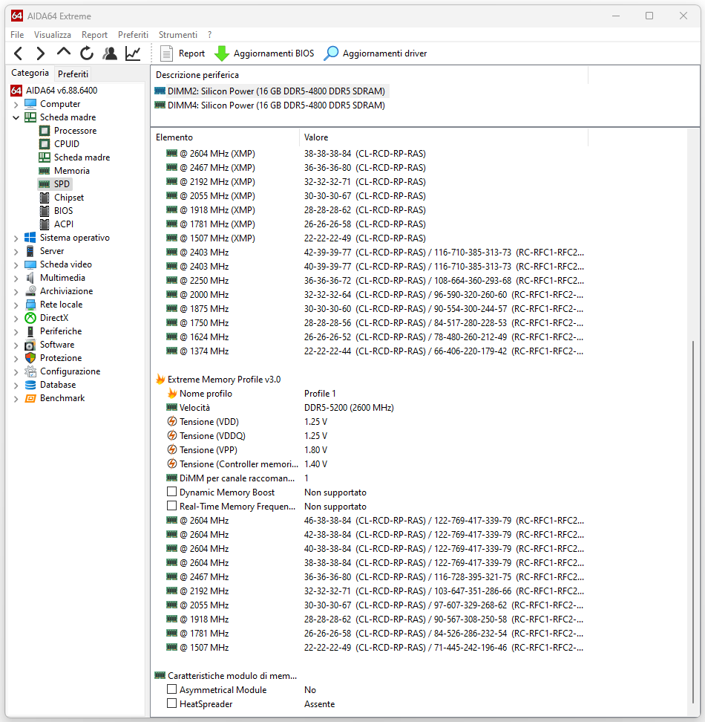Click the green BIOS update arrow icon
This screenshot has height=722, width=705.
point(222,53)
